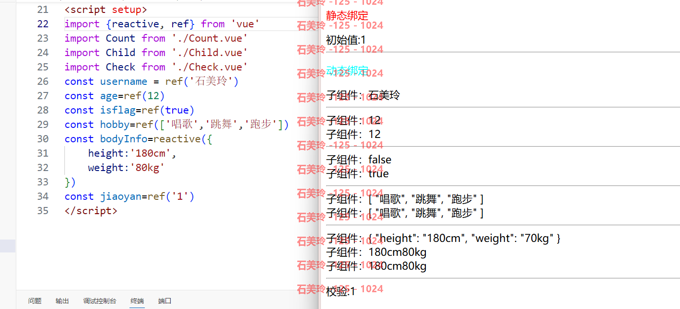Click the 初始值:1 text in preview
This screenshot has height=309, width=680.
pyautogui.click(x=346, y=40)
